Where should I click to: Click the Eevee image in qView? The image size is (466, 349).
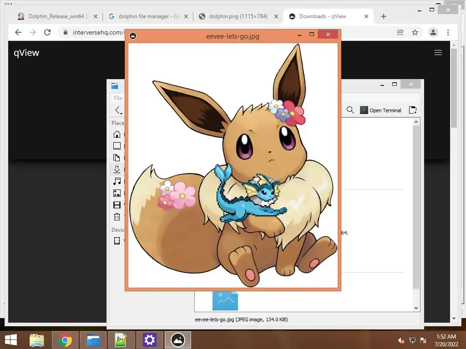(x=233, y=165)
